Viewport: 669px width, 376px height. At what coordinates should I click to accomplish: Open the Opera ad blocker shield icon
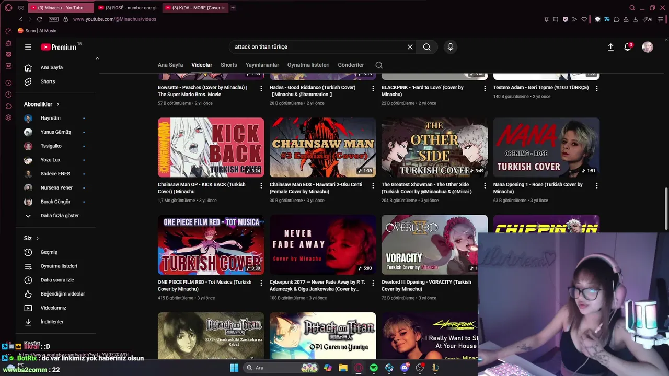565,19
